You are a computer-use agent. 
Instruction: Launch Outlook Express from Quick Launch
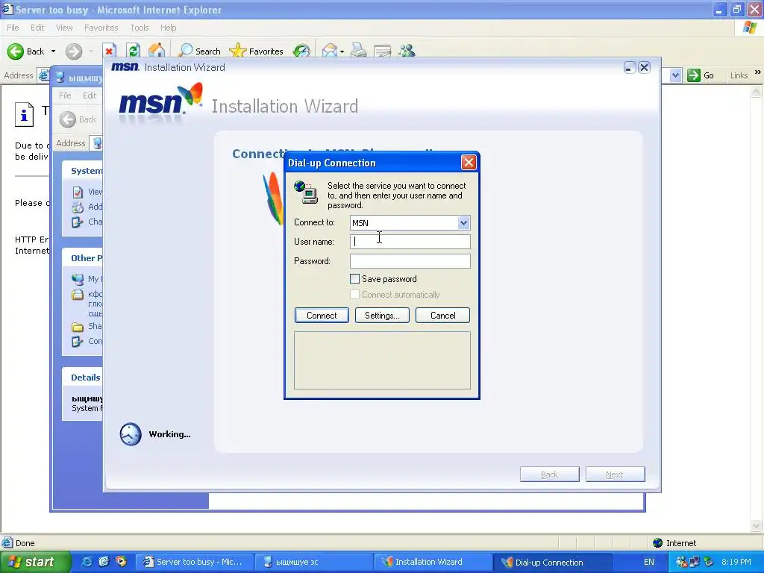pyautogui.click(x=104, y=562)
